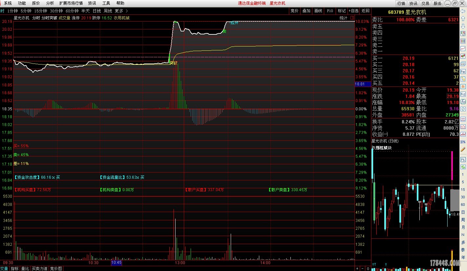Click the 标记 mark button
This screenshot has height=271, width=467.
pos(342,11)
